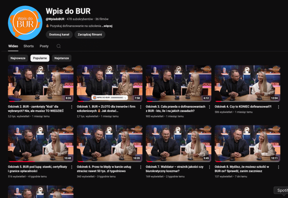Click '516 wyświetleń' under Odcinek 5

(17, 177)
